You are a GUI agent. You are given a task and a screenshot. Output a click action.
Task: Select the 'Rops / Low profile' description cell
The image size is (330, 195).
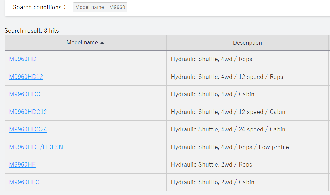click(x=247, y=147)
